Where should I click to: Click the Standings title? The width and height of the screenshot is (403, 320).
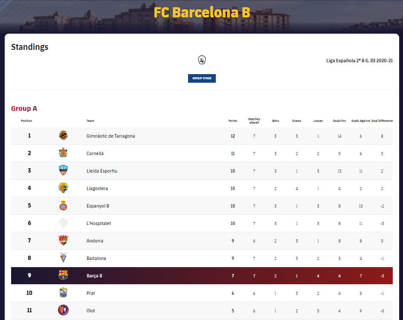[x=29, y=47]
